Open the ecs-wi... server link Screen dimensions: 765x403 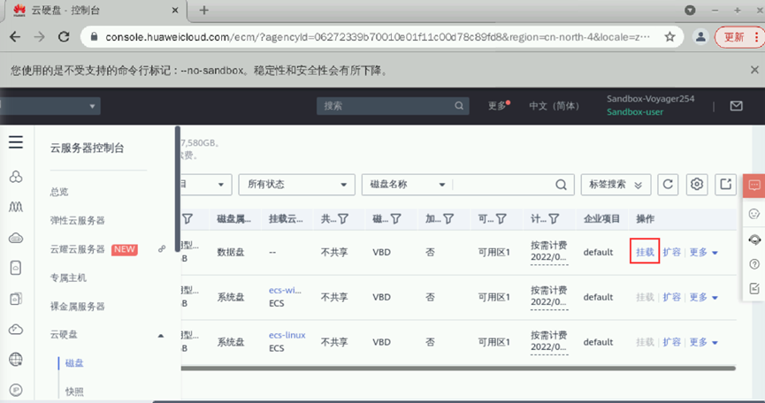285,291
